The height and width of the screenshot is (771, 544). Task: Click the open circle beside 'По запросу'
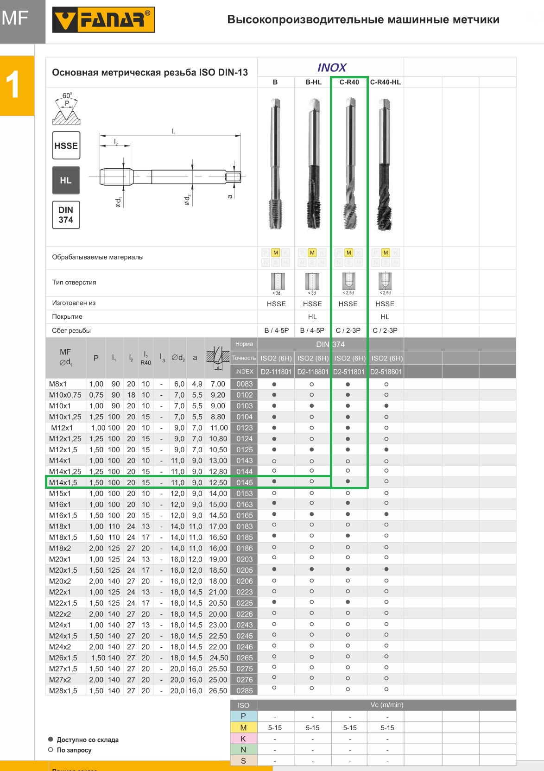pyautogui.click(x=51, y=750)
